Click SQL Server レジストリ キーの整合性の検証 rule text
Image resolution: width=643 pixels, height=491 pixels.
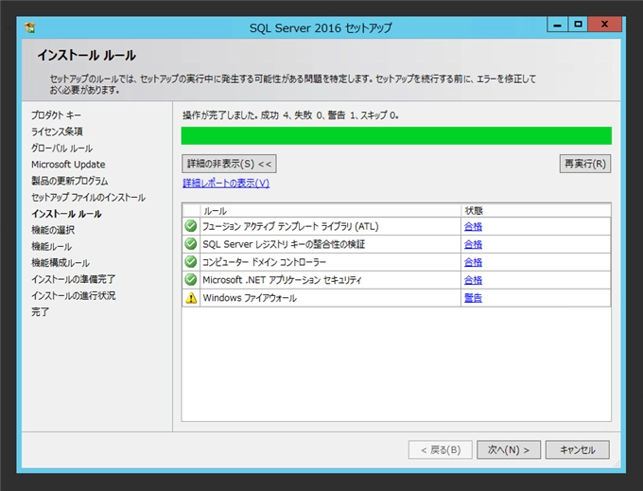pos(284,244)
